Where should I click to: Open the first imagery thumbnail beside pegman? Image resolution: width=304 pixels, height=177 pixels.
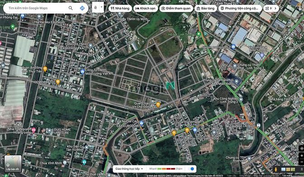283,169
